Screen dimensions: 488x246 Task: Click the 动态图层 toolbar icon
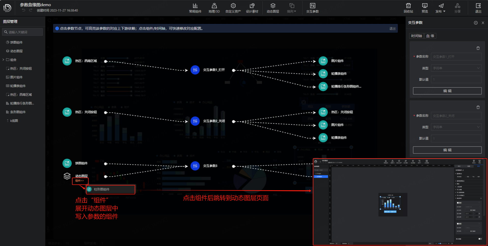point(273,8)
